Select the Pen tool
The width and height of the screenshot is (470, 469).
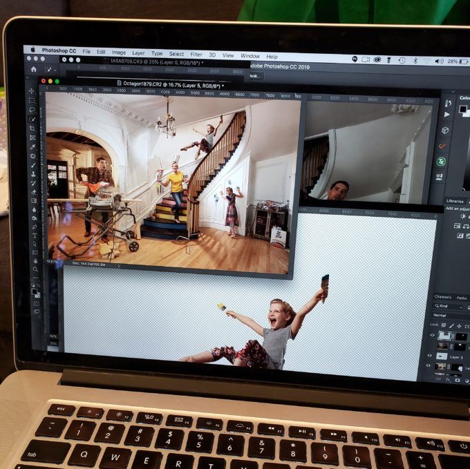35,227
